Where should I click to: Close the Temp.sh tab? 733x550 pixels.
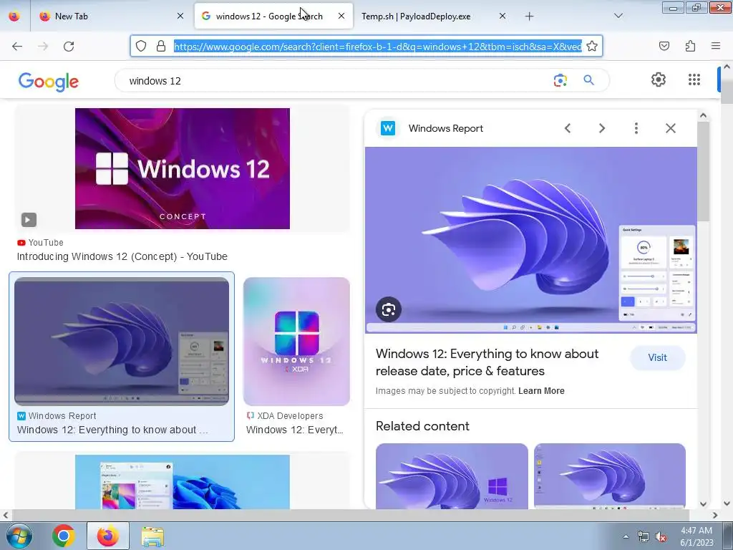point(502,16)
